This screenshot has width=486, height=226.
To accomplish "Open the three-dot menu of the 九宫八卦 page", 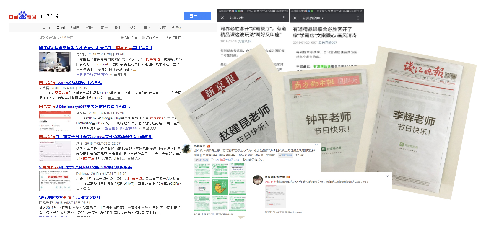I will [x=284, y=18].
